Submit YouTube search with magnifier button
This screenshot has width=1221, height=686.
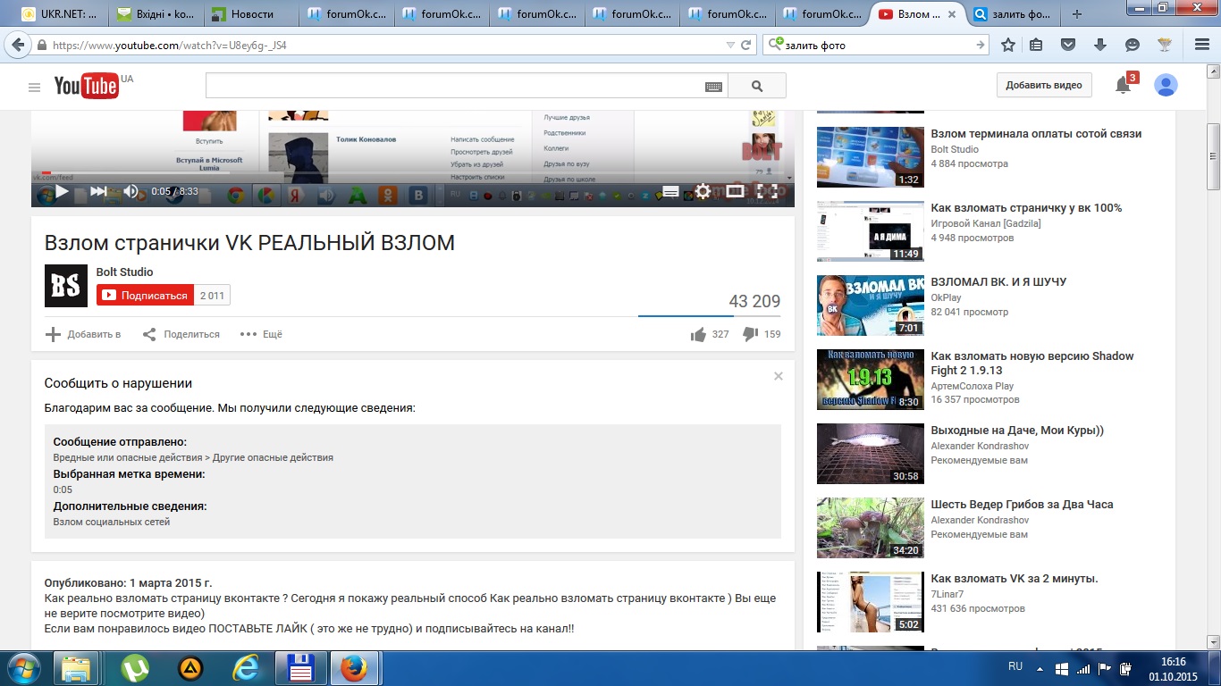tap(757, 86)
